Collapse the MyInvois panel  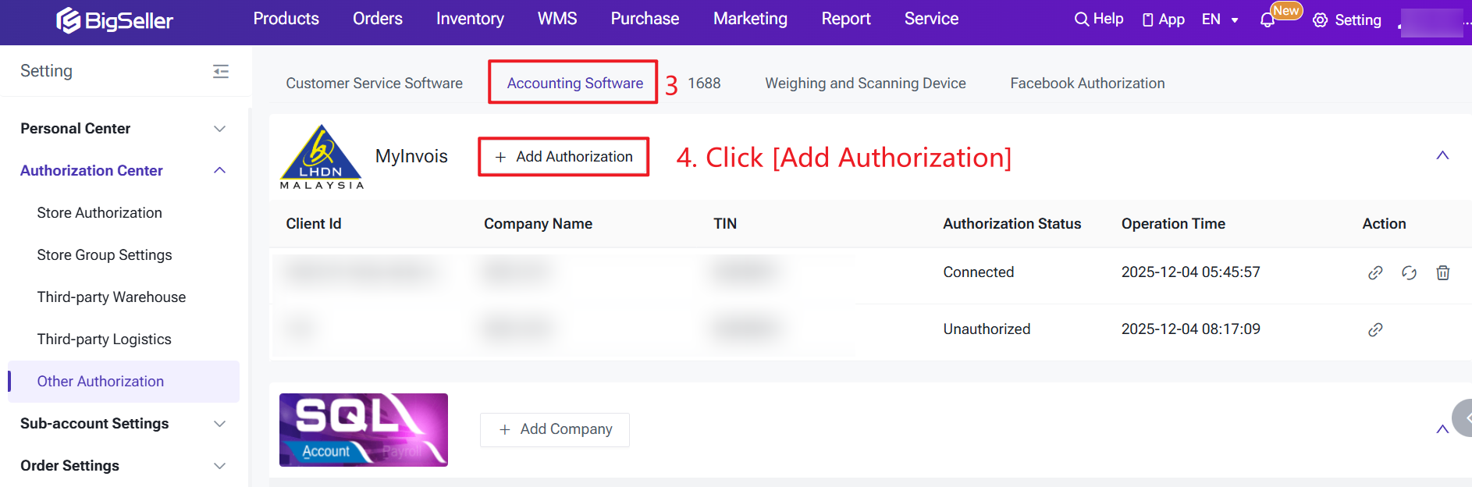1442,155
